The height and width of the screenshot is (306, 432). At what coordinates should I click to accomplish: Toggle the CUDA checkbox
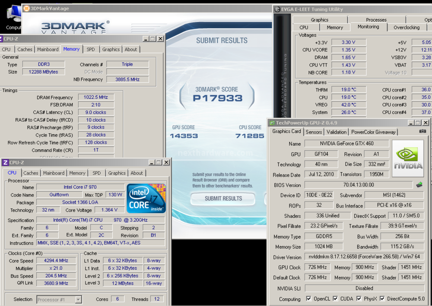[335, 299]
